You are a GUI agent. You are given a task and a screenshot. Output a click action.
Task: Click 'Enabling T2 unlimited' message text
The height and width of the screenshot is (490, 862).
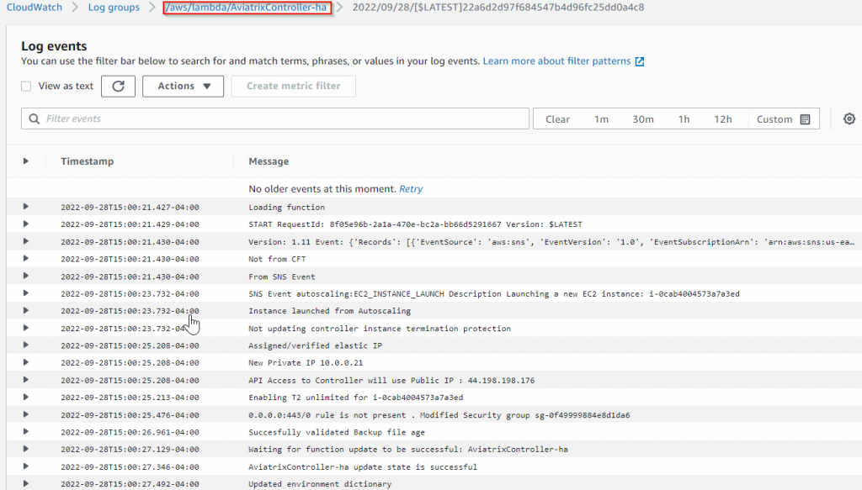tap(356, 398)
